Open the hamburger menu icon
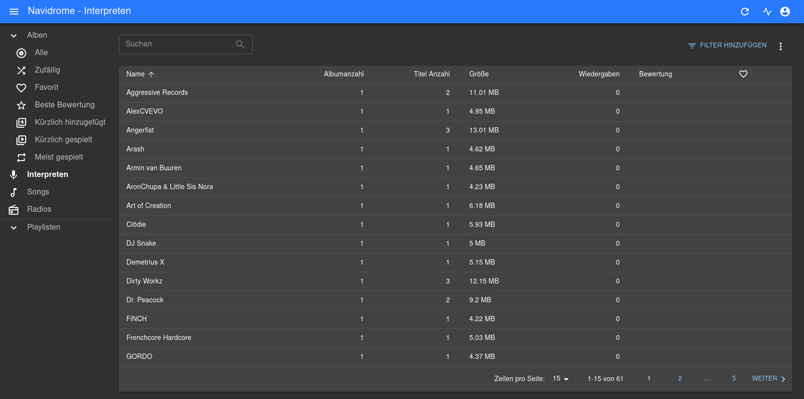Screen dimensions: 804x399 click(14, 11)
